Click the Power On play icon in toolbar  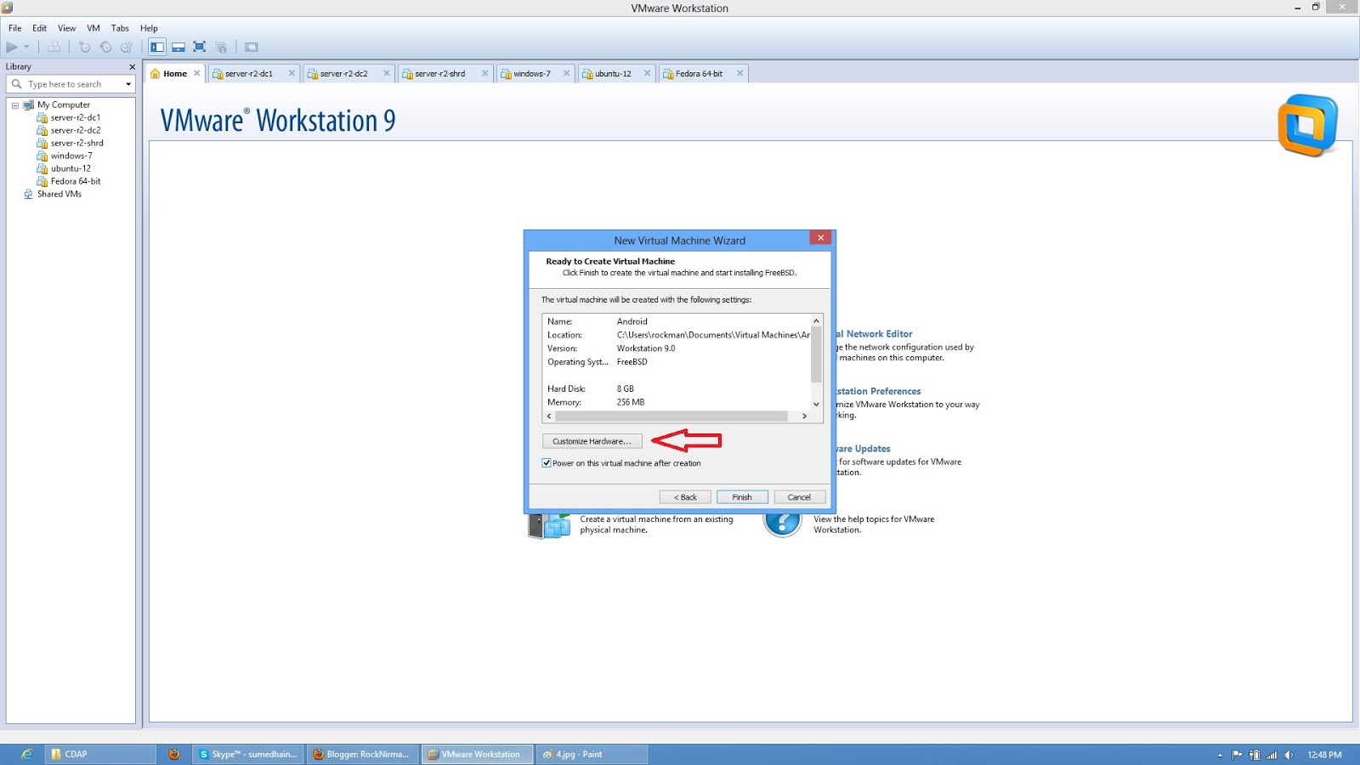click(12, 47)
